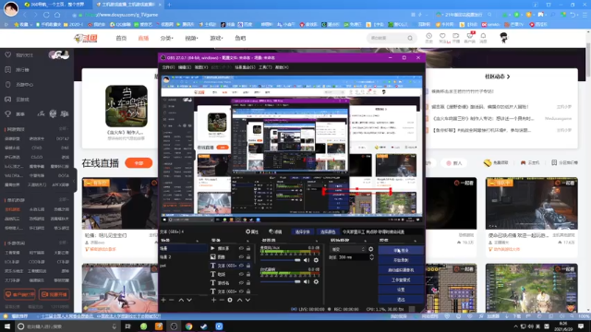The image size is (591, 332).
Task: Expand 社区动态 section via its chevron
Action: tap(509, 77)
